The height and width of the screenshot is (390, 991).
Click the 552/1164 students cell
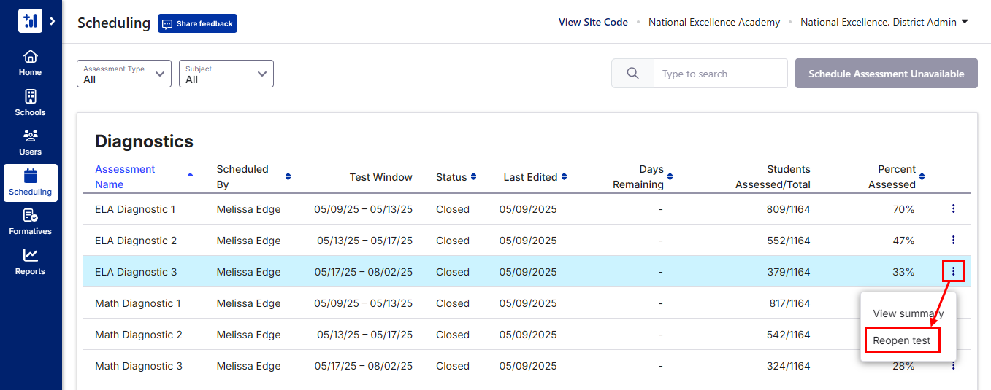789,241
